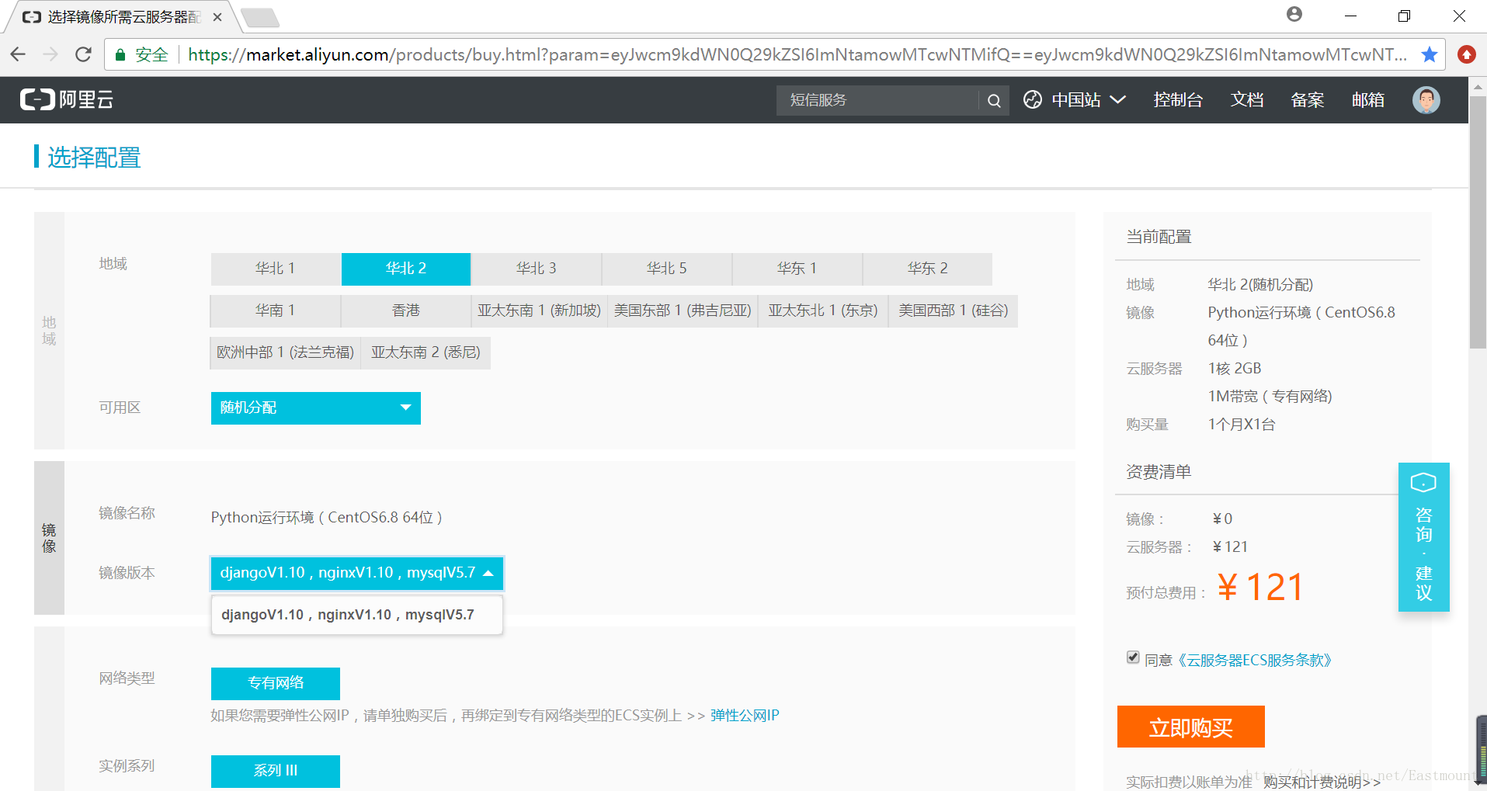
Task: Click the globe icon beside 中国站
Action: coord(1032,99)
